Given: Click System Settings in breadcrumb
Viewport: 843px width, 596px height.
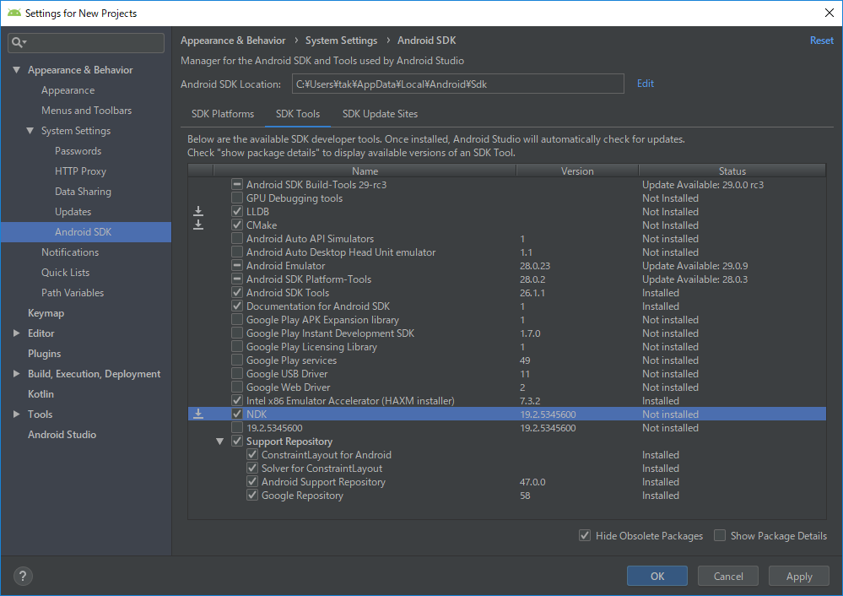Looking at the screenshot, I should click(x=342, y=41).
